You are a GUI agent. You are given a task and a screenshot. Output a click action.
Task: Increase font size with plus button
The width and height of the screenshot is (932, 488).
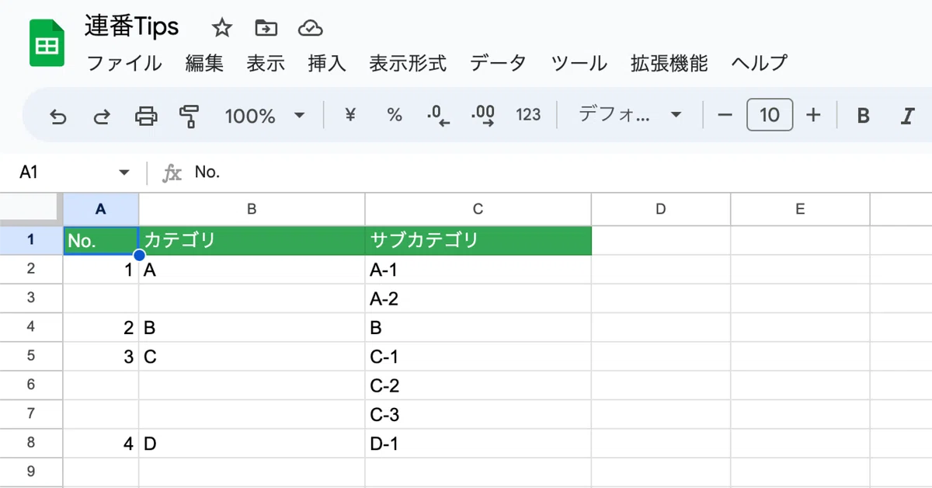coord(813,115)
